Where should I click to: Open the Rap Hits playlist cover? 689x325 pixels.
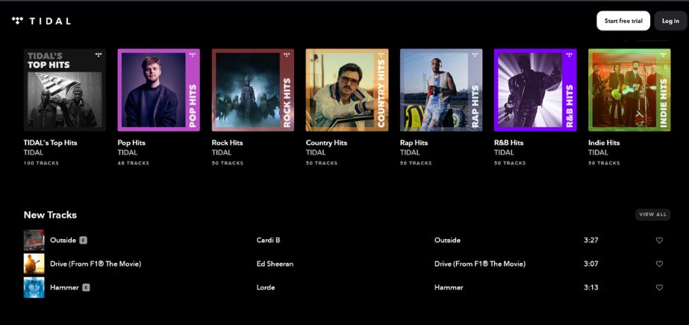[440, 90]
